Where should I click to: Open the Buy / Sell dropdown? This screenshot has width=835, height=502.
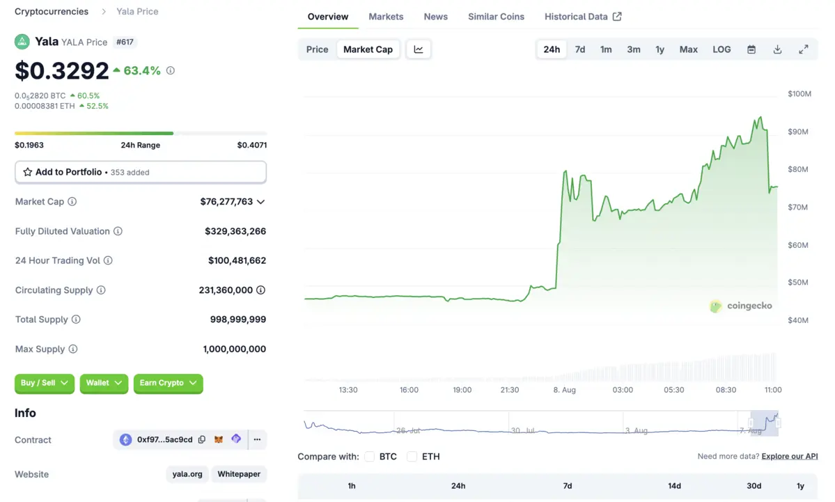point(44,383)
